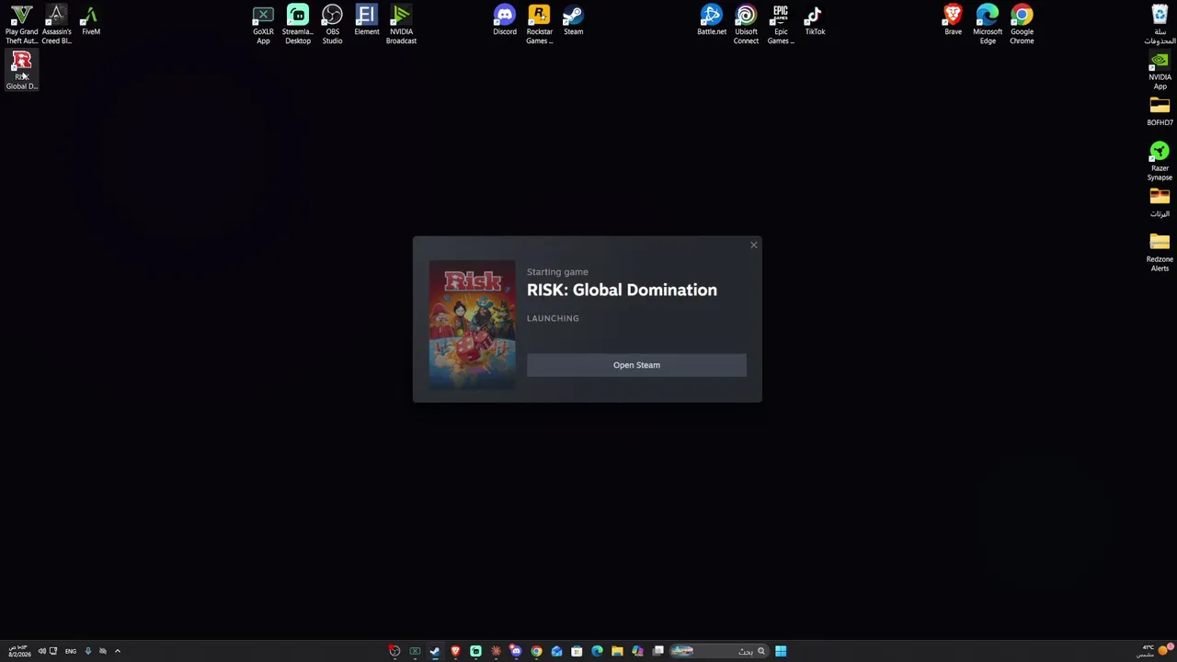Select the RISK Global Domination desktop shortcut
The height and width of the screenshot is (662, 1177).
point(21,71)
